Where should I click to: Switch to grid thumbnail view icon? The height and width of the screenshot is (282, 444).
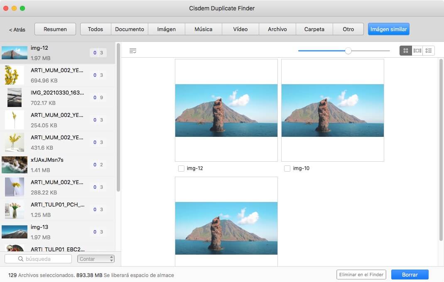406,51
